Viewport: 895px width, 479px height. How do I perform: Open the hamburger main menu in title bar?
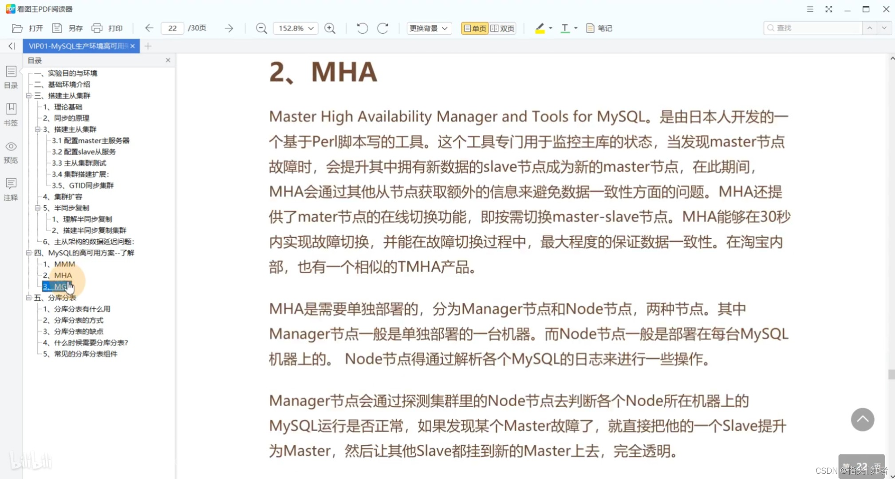click(x=810, y=9)
